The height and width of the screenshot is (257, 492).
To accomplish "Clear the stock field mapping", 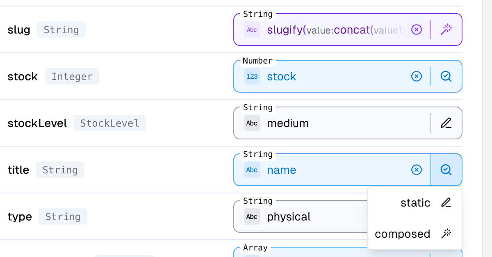I will tap(416, 76).
